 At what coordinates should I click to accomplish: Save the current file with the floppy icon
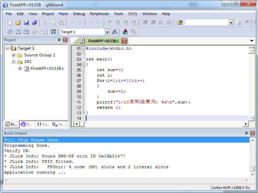coord(26,22)
